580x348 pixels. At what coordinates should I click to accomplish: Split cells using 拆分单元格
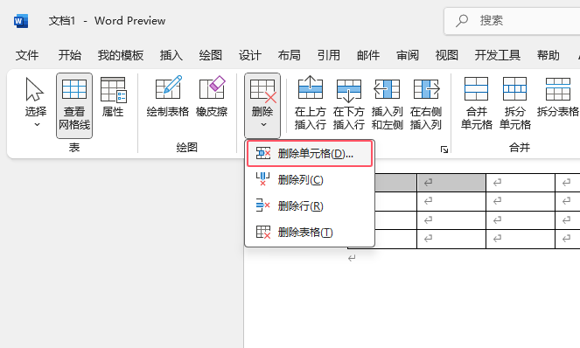click(515, 103)
